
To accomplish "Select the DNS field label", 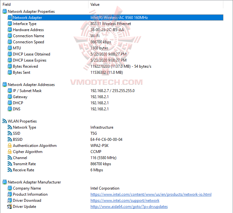I will (17, 109).
